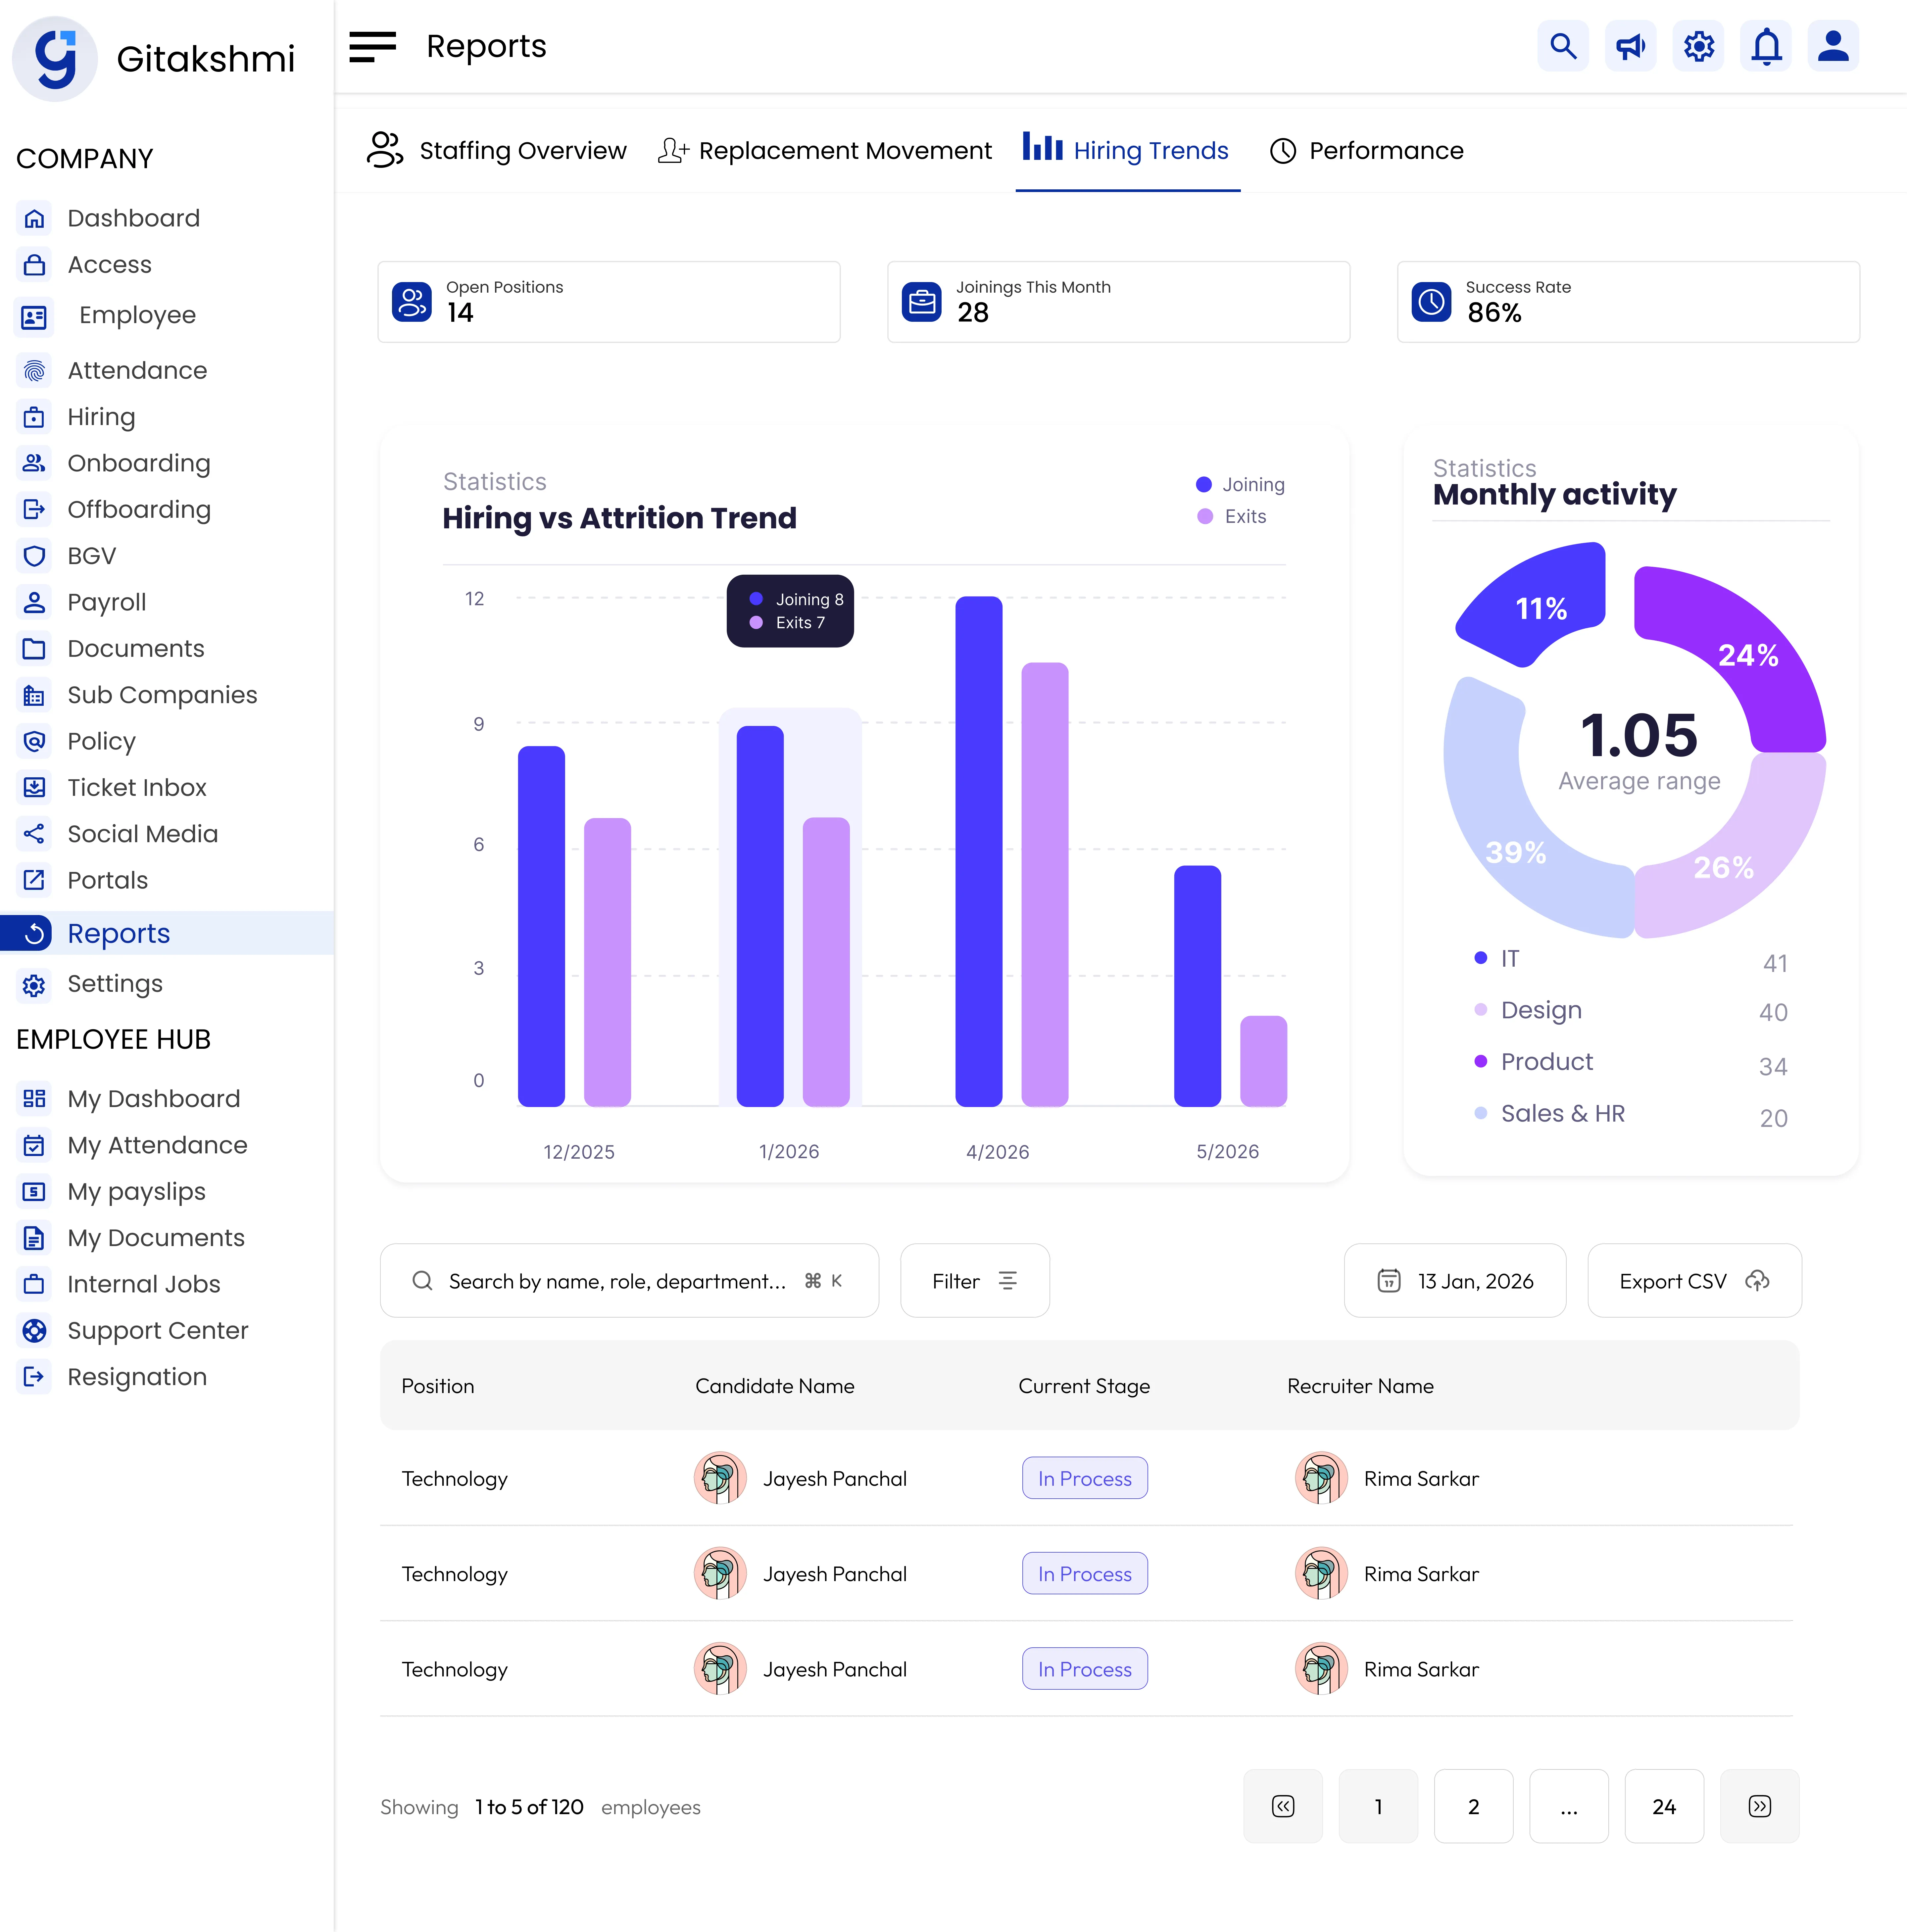Image resolution: width=1907 pixels, height=1932 pixels.
Task: Click the Sub Companies building icon
Action: click(x=34, y=695)
